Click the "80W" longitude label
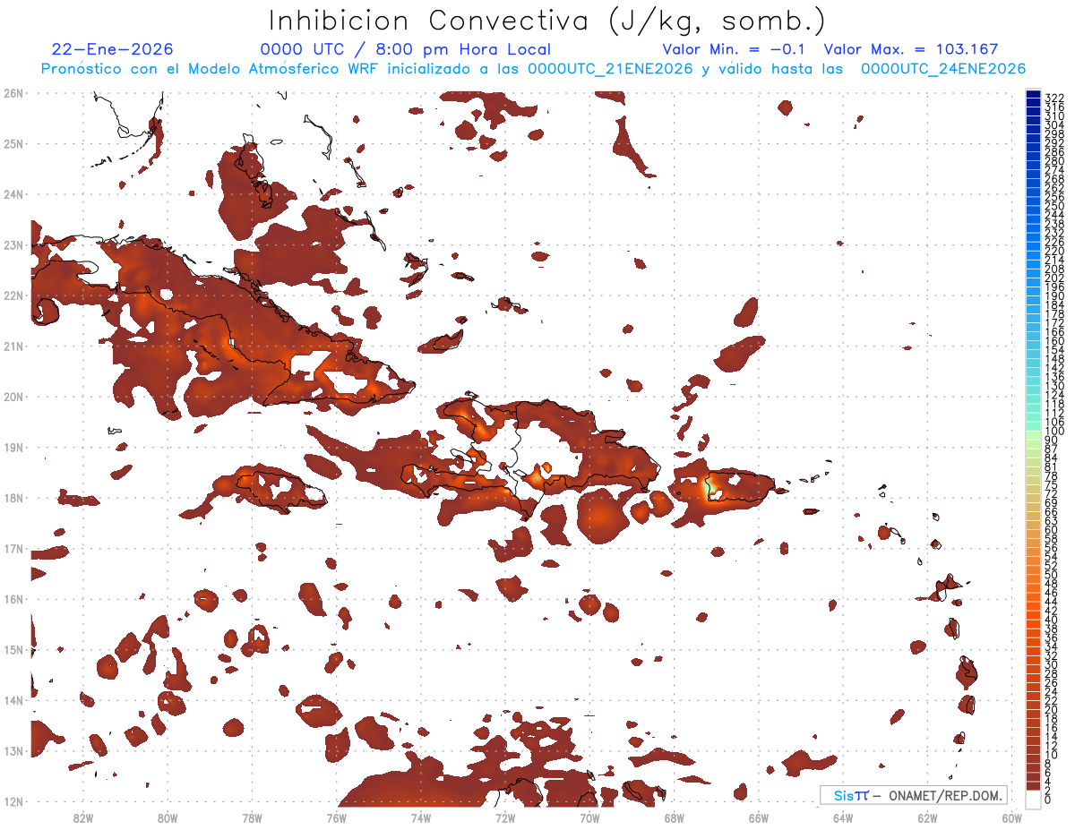Image resolution: width=1075 pixels, height=830 pixels. 167,817
